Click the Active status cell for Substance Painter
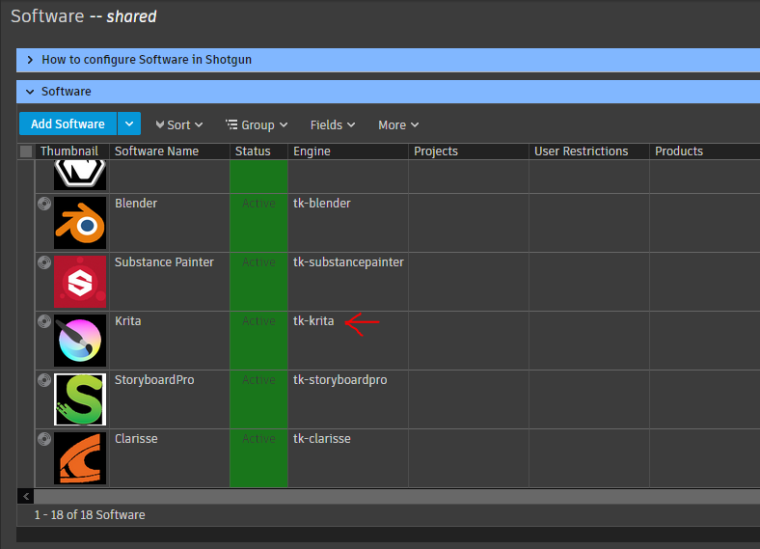The height and width of the screenshot is (549, 760). [x=258, y=282]
